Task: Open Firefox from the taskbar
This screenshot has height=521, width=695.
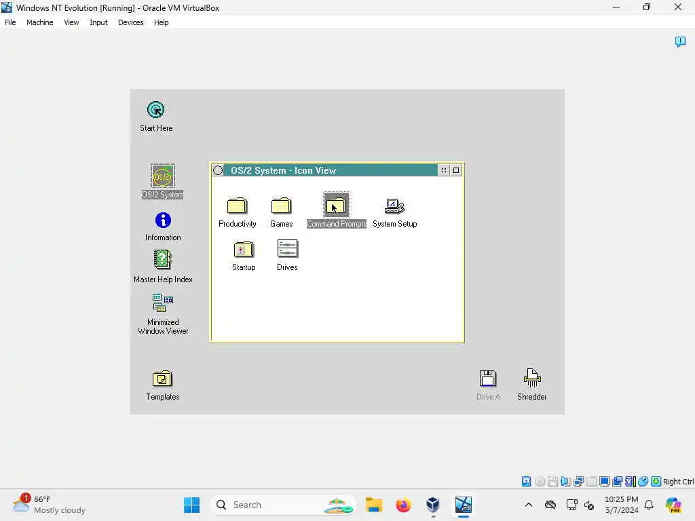Action: tap(403, 505)
